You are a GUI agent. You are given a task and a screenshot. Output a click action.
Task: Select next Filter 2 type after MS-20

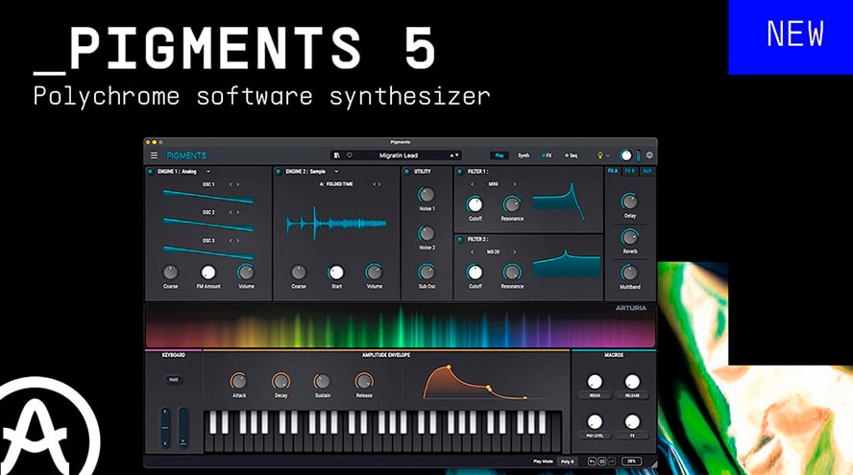515,251
